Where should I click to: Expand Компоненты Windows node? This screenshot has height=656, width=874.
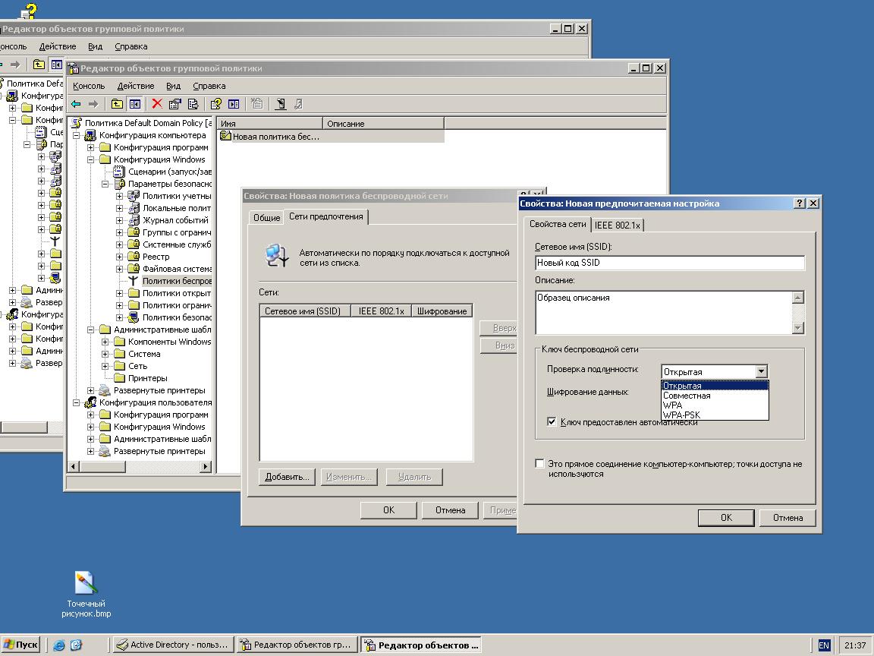[105, 342]
